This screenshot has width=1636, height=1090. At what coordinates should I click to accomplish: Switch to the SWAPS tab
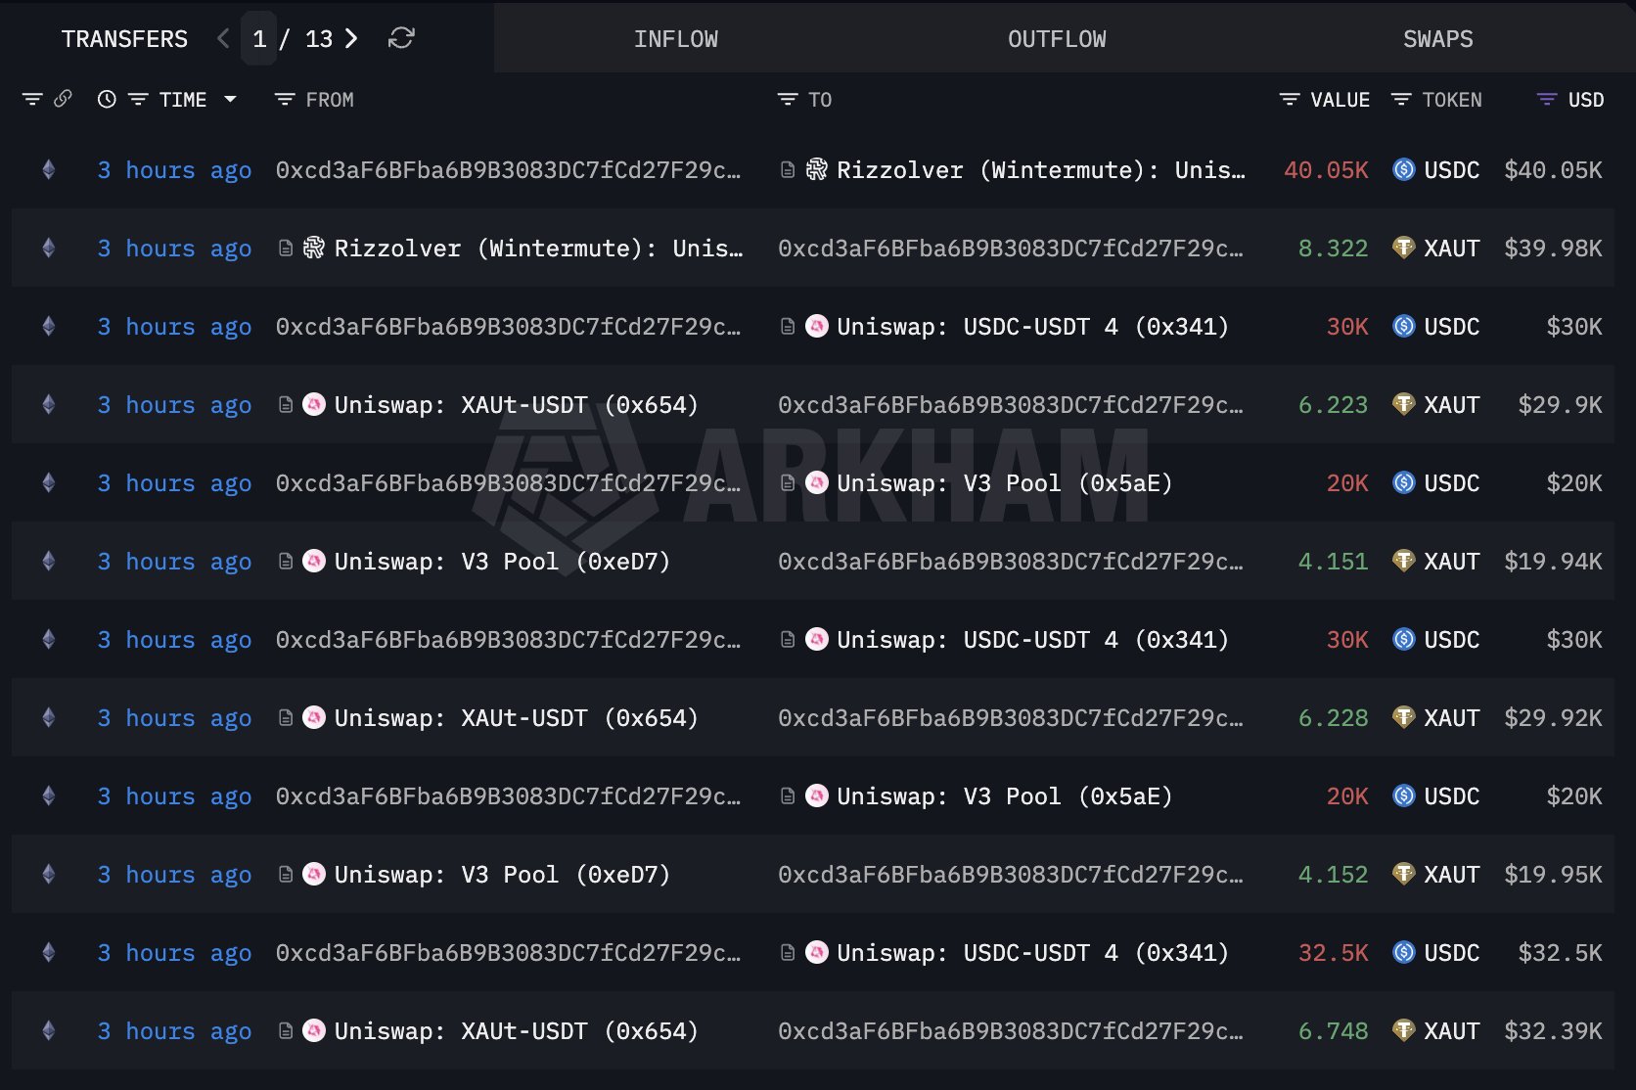click(x=1437, y=38)
